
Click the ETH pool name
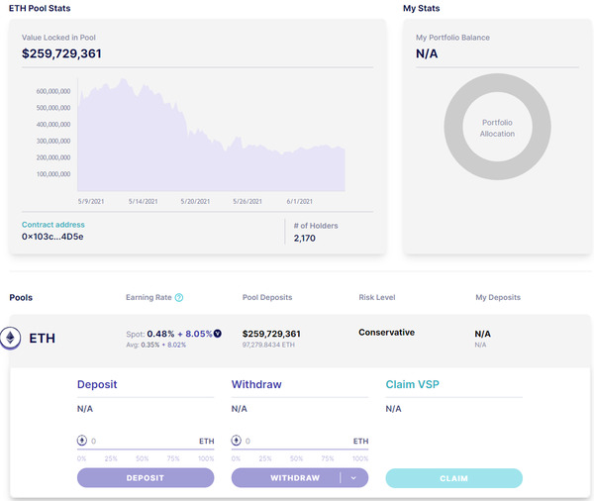coord(42,338)
